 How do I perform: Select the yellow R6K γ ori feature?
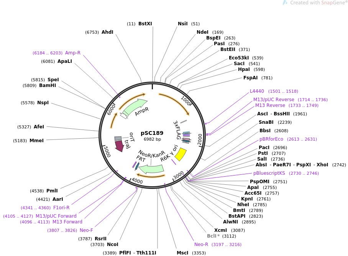[x=181, y=154]
